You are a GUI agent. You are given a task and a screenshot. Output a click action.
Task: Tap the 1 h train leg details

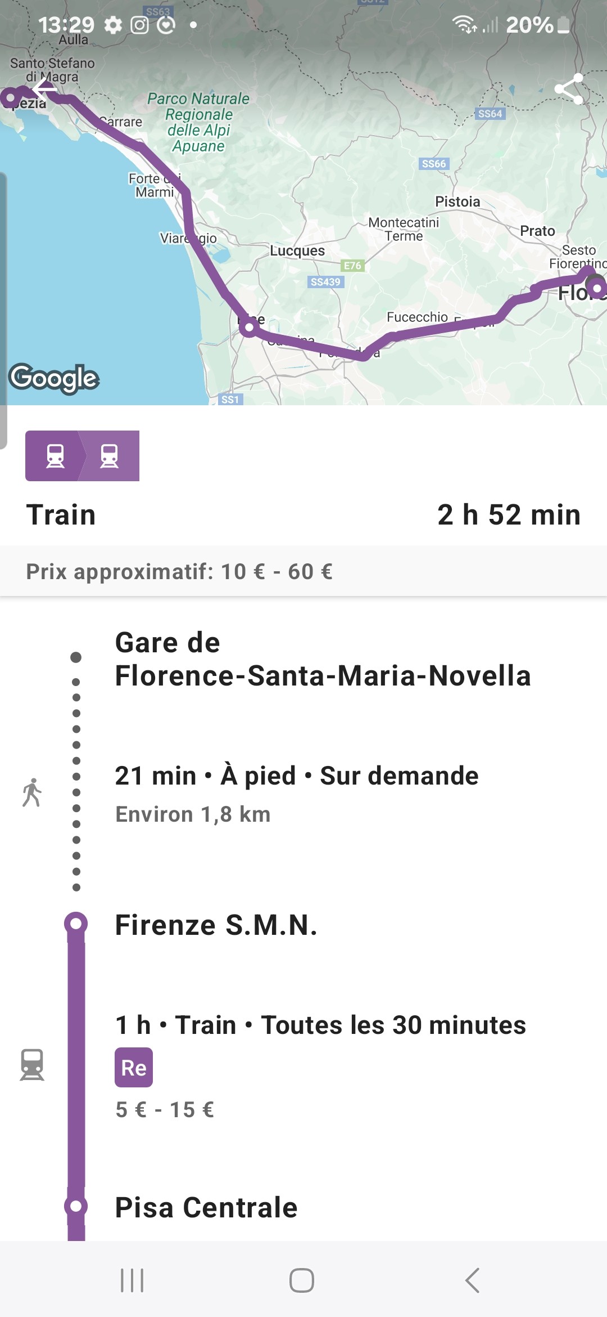point(320,1025)
